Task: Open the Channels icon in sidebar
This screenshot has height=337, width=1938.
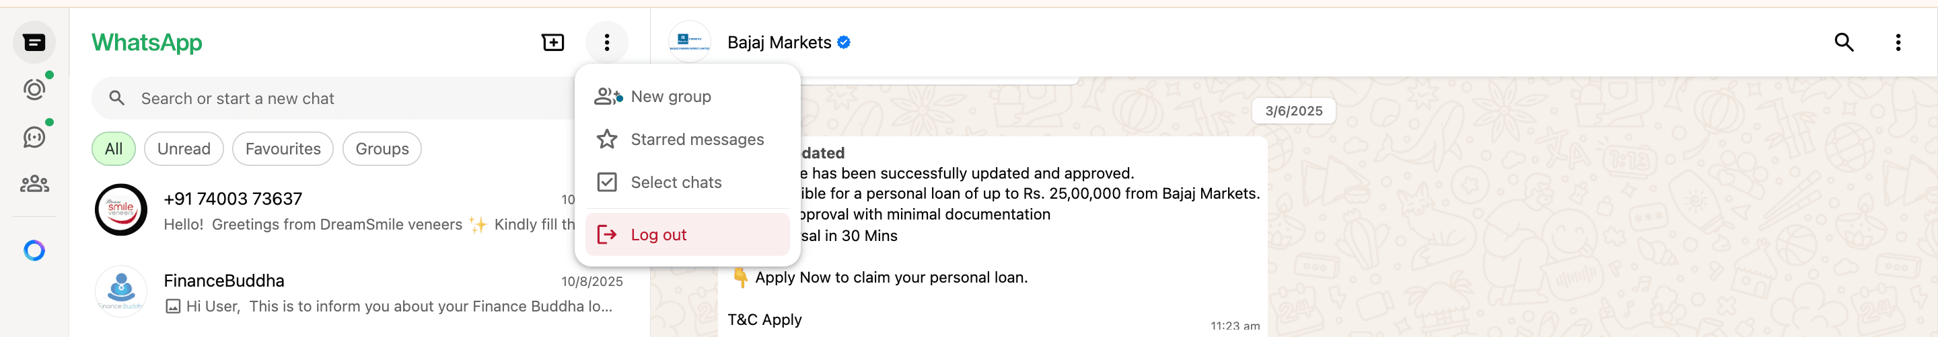Action: click(34, 138)
